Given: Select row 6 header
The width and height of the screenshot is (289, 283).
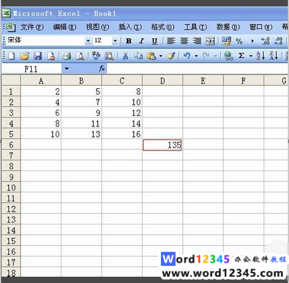Looking at the screenshot, I should click(11, 145).
